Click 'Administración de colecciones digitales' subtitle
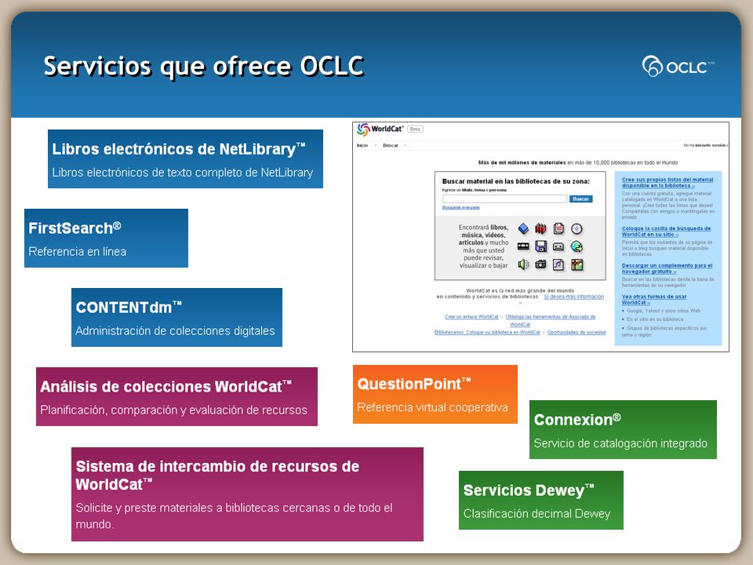753x565 pixels. click(x=175, y=330)
